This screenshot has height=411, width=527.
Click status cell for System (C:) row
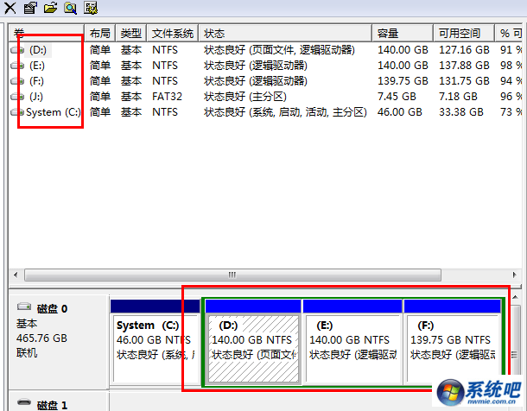coord(285,112)
